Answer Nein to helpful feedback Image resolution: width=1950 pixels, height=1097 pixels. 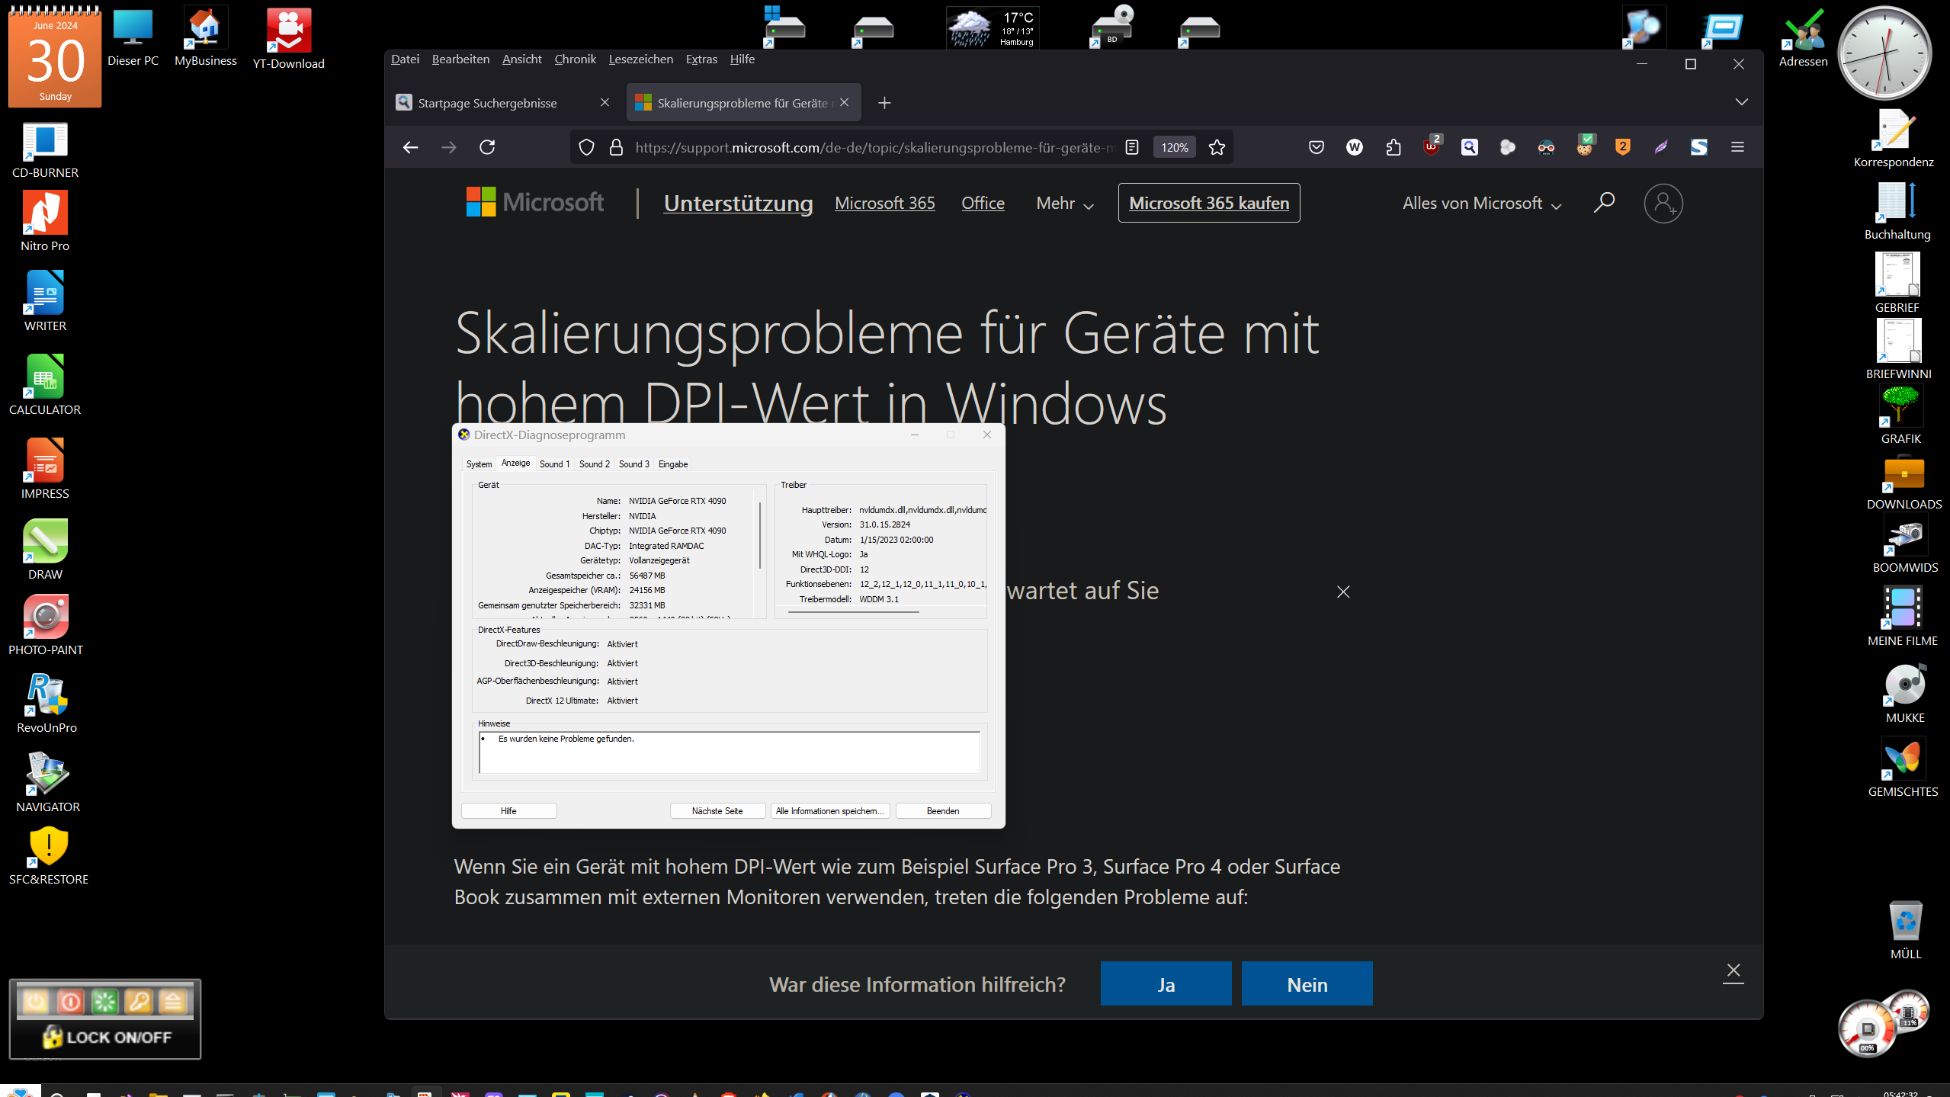tap(1307, 984)
